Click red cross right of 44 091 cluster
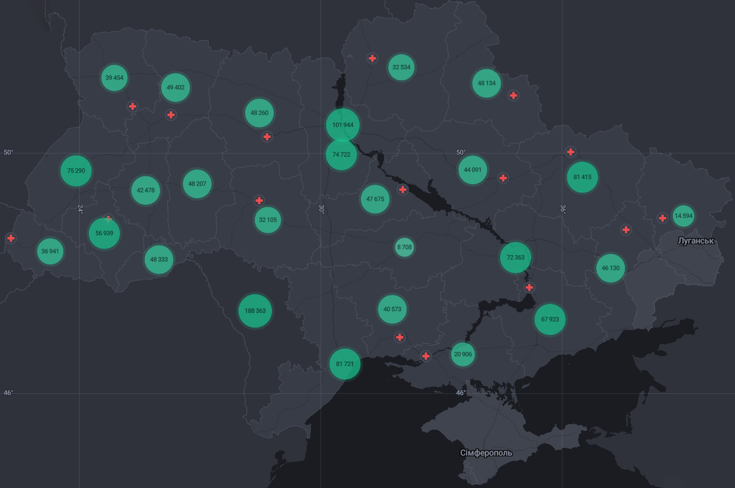735x488 pixels. point(503,178)
